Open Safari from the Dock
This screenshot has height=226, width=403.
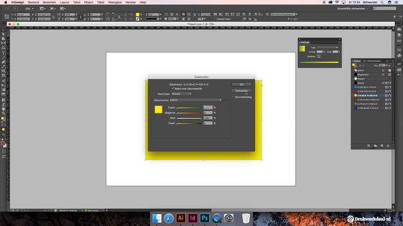coord(169,218)
